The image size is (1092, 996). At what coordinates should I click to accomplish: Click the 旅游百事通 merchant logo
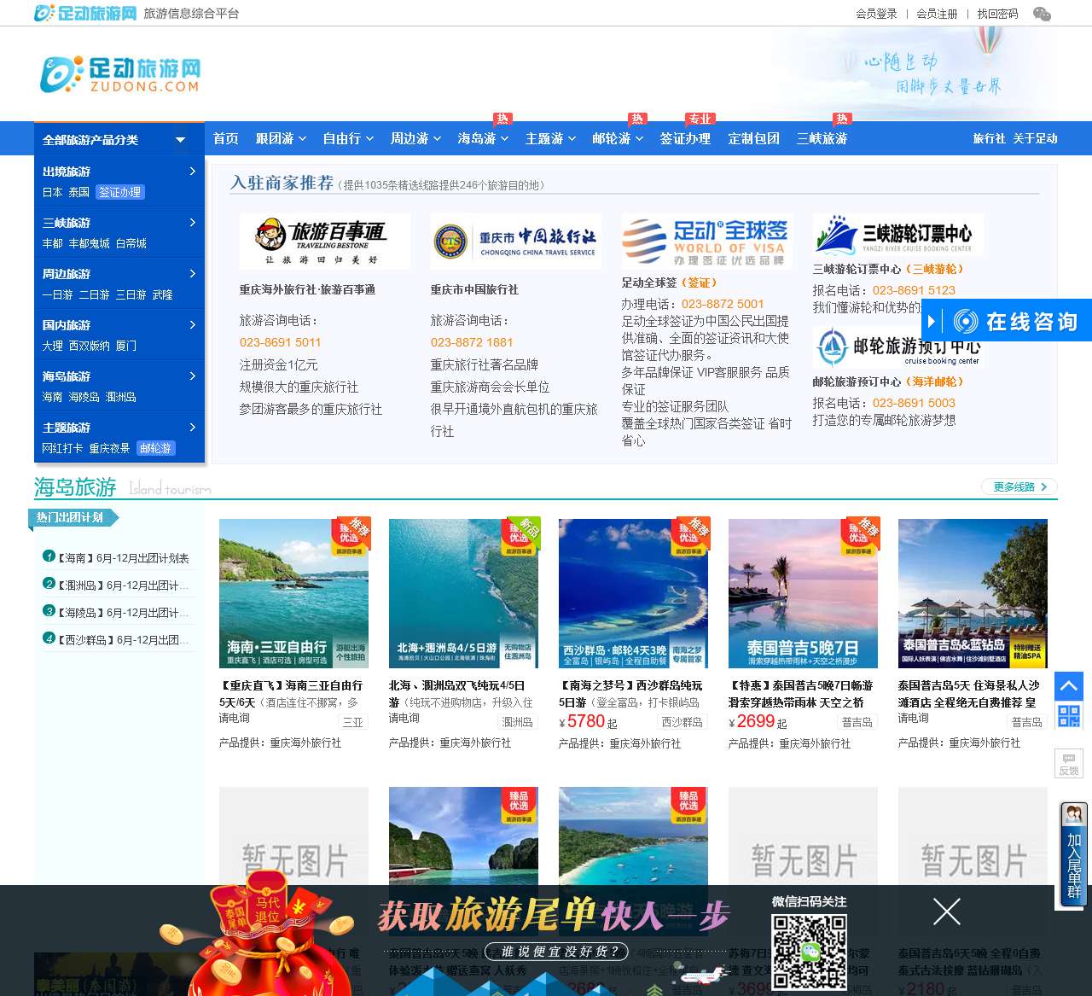324,242
